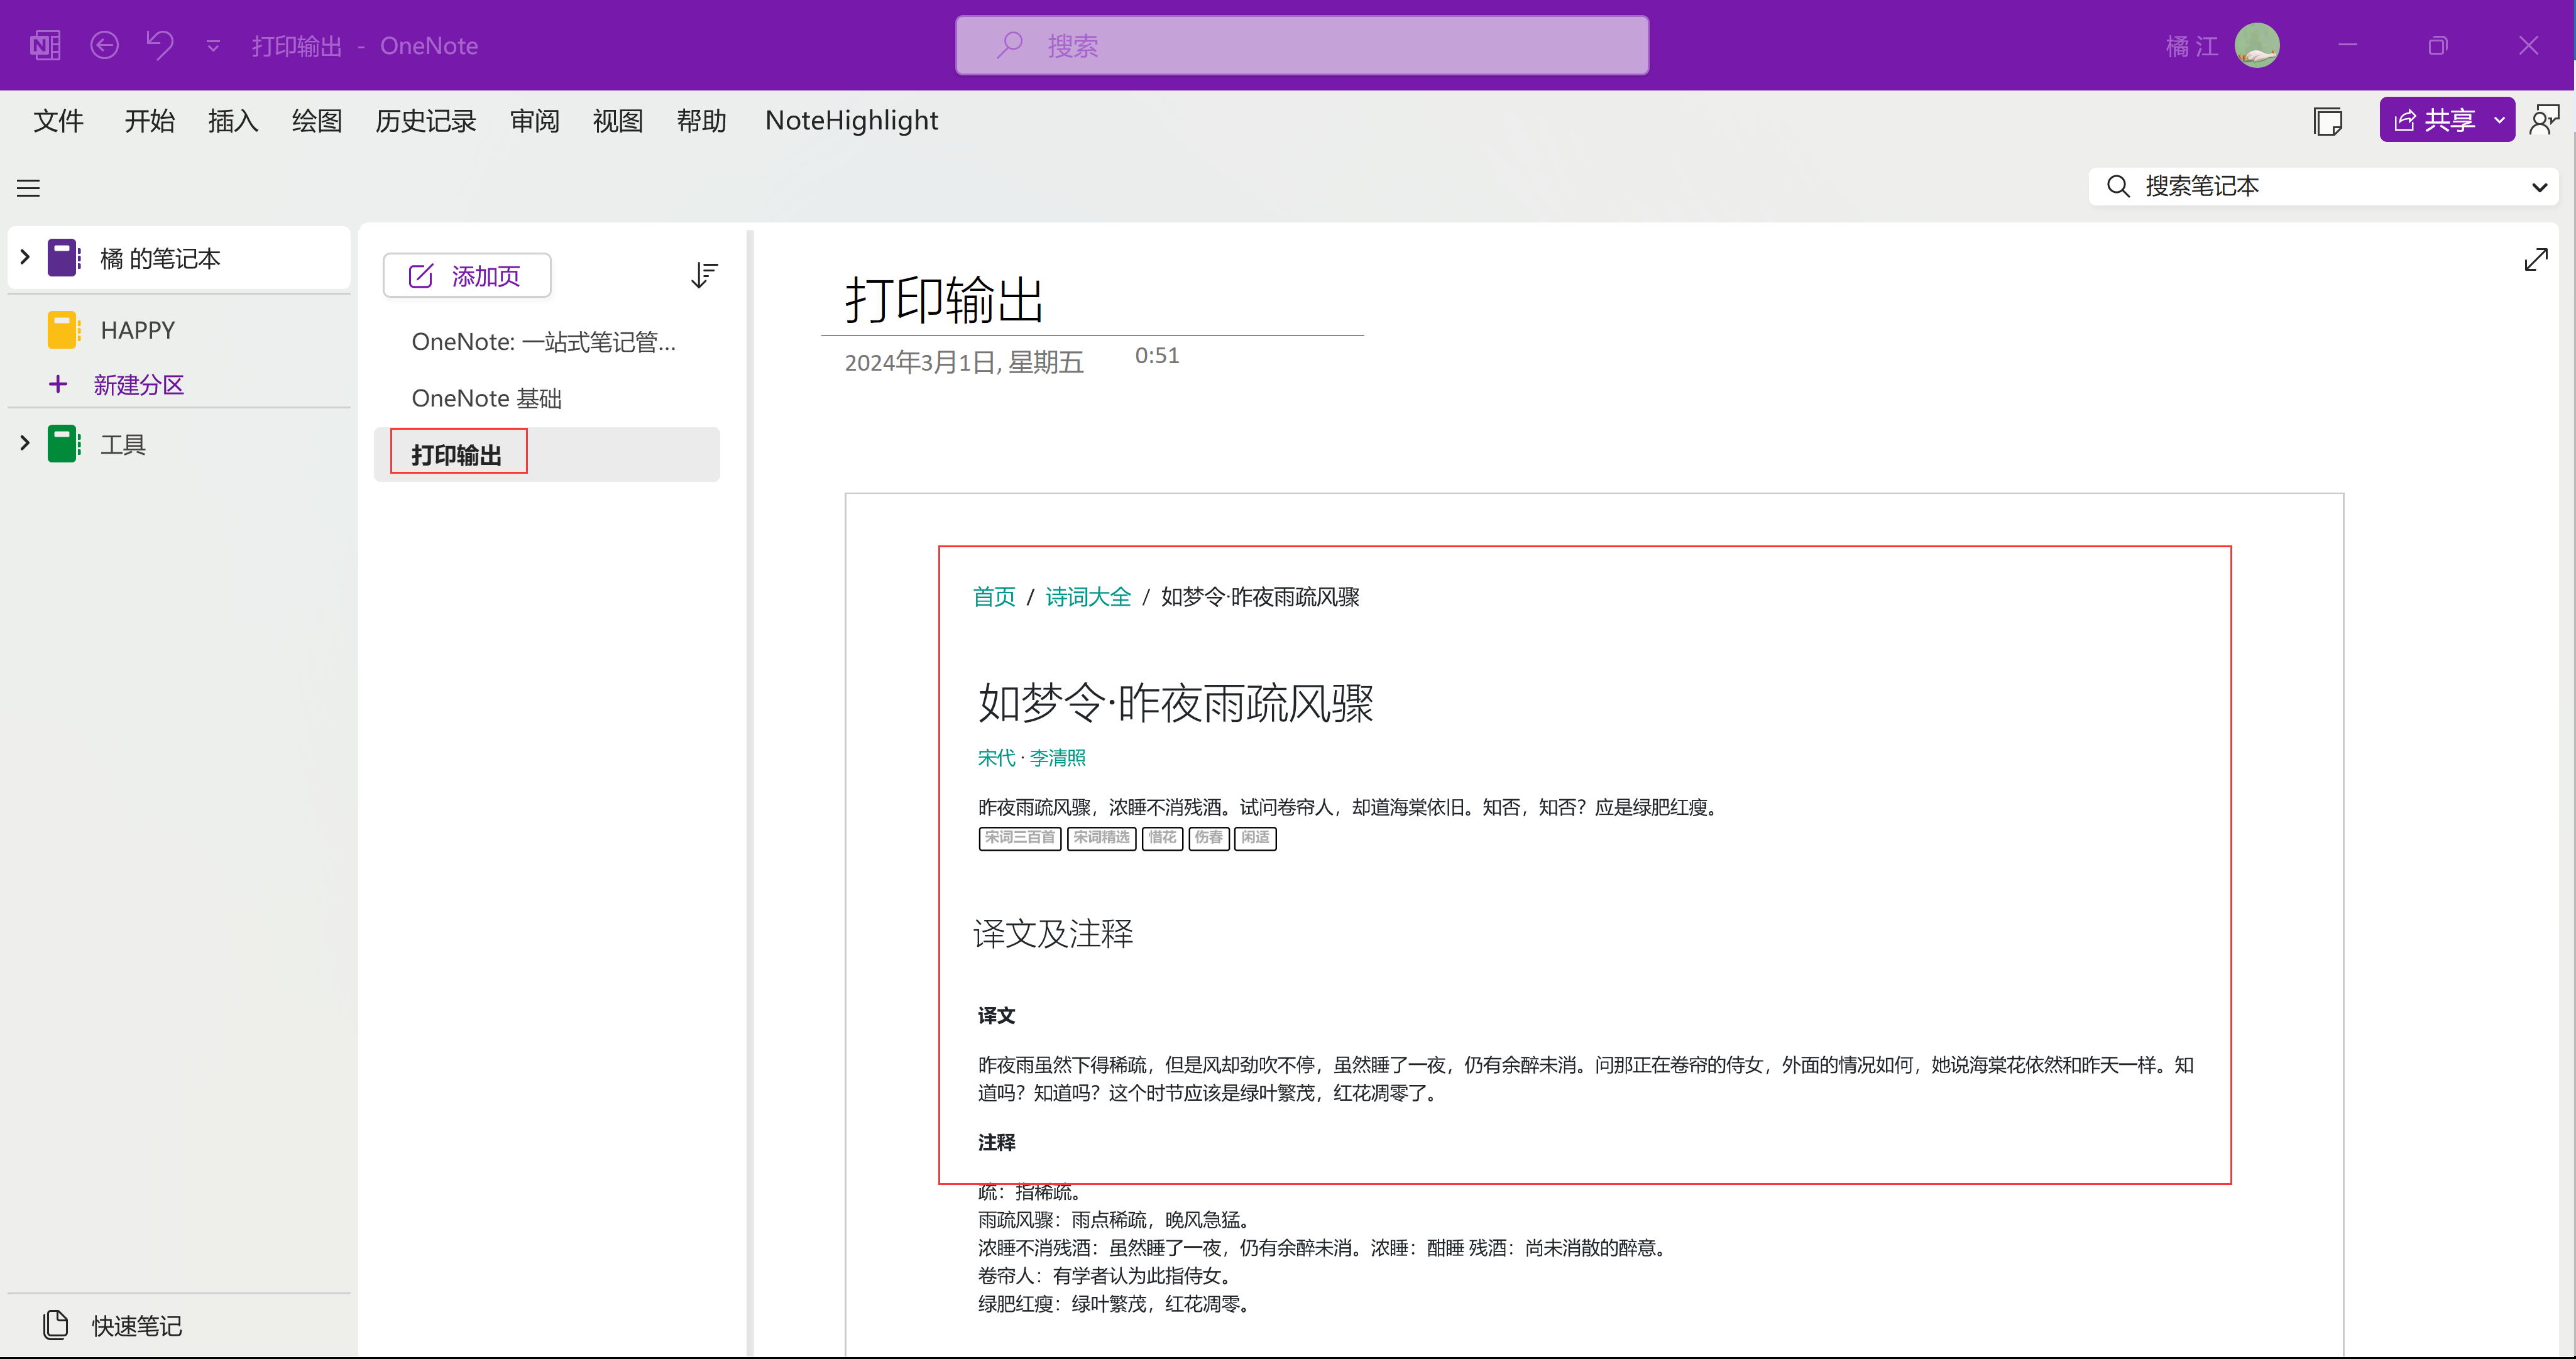The image size is (2576, 1359).
Task: Expand the 橘 的笔记本 notebook chevron
Action: 25,257
